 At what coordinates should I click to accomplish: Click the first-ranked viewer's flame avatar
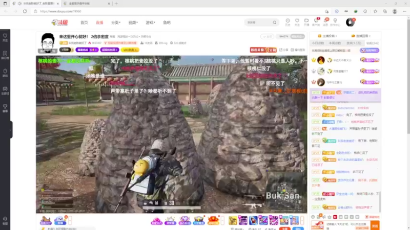point(321,60)
